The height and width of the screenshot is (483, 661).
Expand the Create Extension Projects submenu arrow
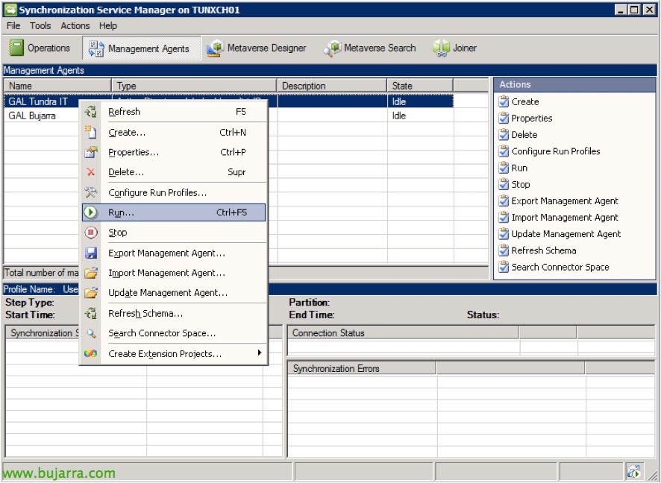260,353
